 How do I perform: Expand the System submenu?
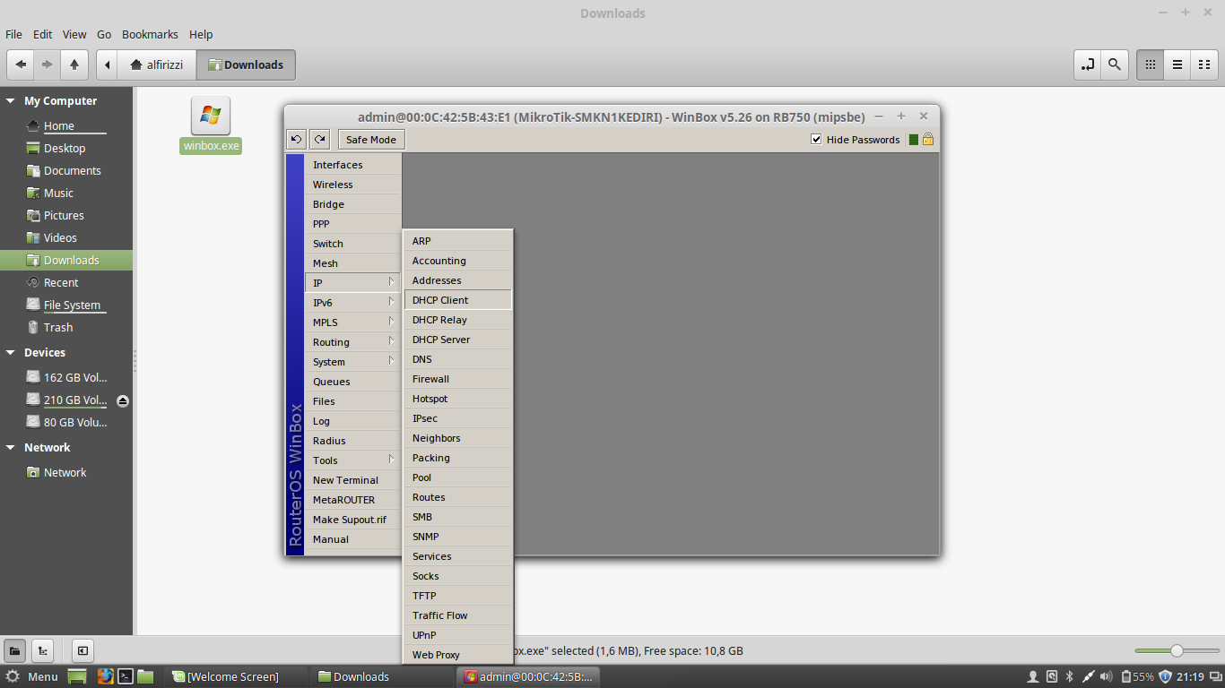(x=352, y=362)
